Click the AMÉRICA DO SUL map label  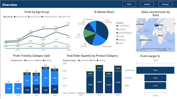pos(145,40)
